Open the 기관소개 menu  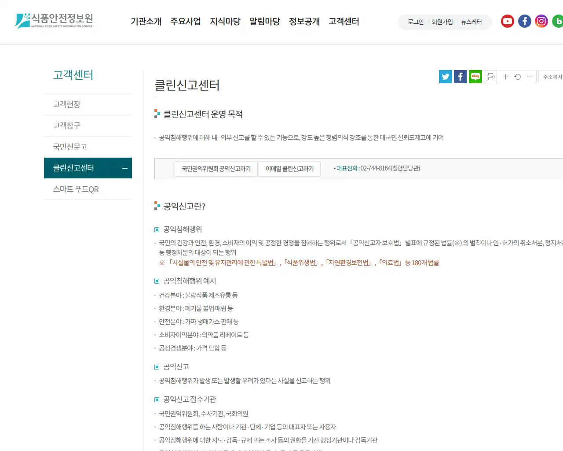(x=146, y=22)
